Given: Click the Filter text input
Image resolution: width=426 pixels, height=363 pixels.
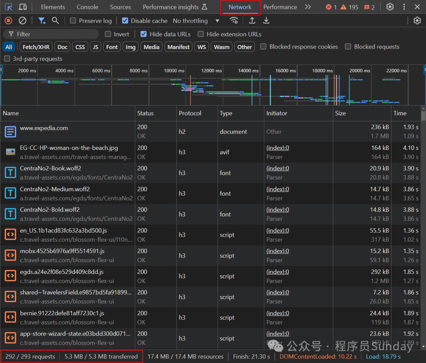Looking at the screenshot, I should coord(51,34).
